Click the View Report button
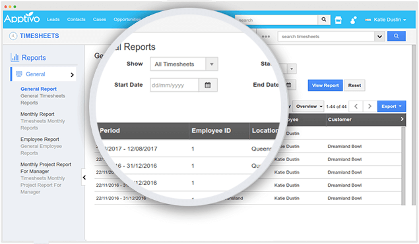 click(x=325, y=85)
